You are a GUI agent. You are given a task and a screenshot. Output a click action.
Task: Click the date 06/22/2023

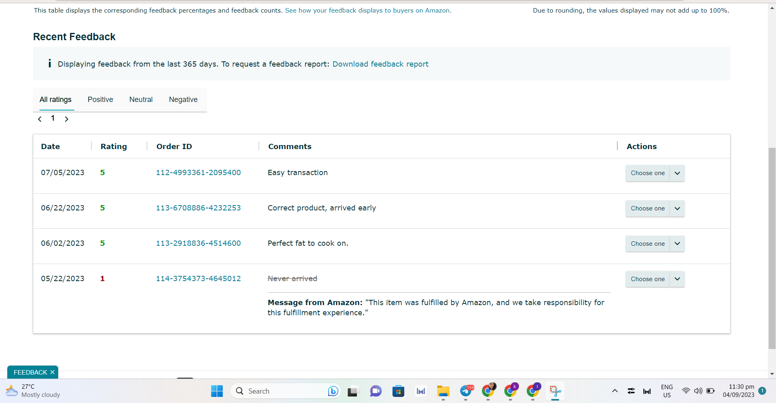point(63,208)
